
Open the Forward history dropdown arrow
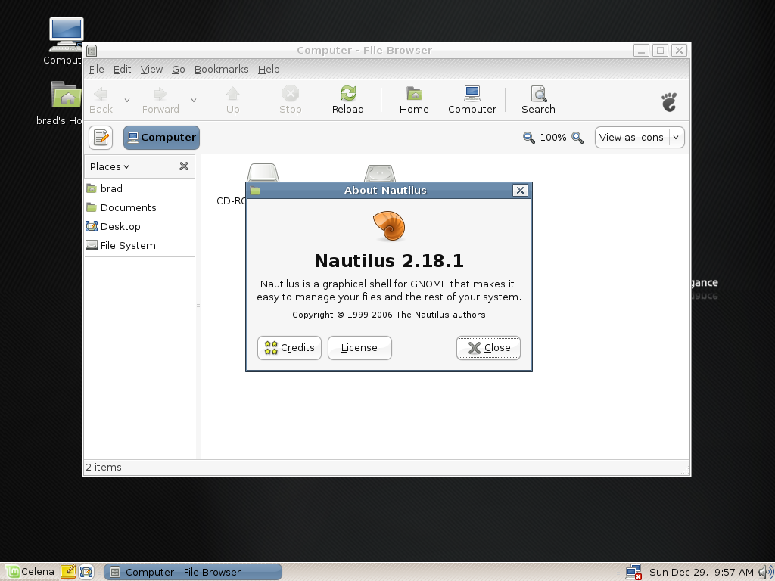(194, 101)
